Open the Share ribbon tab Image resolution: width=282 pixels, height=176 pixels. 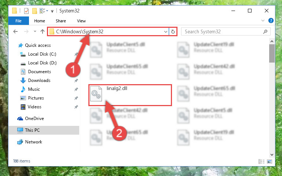[61, 21]
